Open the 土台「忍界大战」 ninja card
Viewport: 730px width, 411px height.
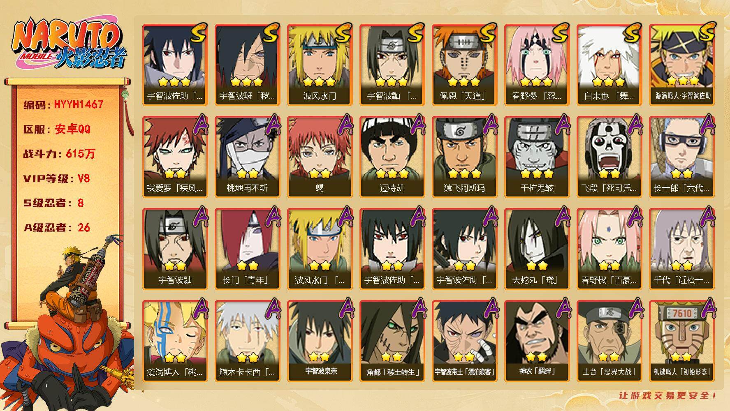point(609,341)
